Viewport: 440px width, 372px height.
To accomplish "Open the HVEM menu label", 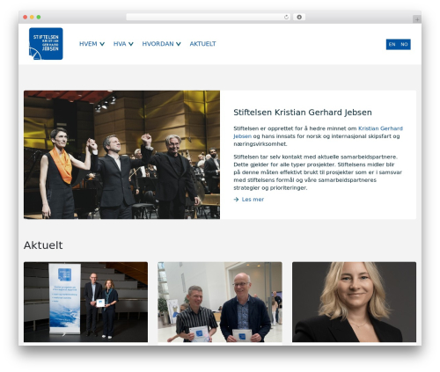I will 88,44.
